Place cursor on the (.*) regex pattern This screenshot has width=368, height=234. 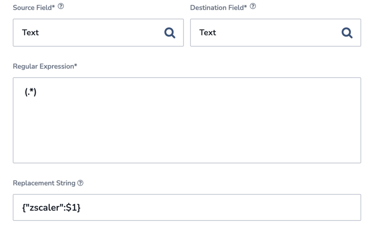[31, 92]
